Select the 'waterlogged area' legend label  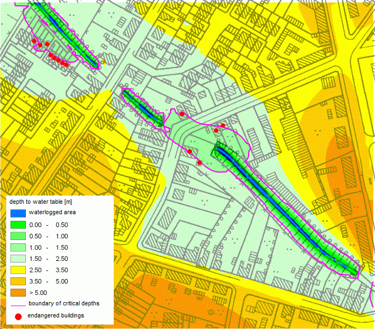click(x=52, y=212)
